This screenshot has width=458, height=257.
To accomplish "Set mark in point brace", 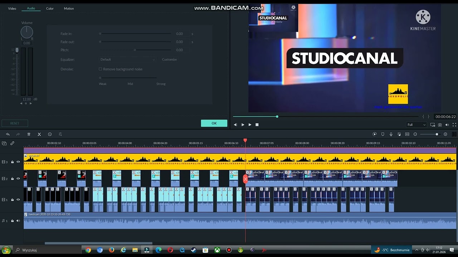I will (x=423, y=117).
